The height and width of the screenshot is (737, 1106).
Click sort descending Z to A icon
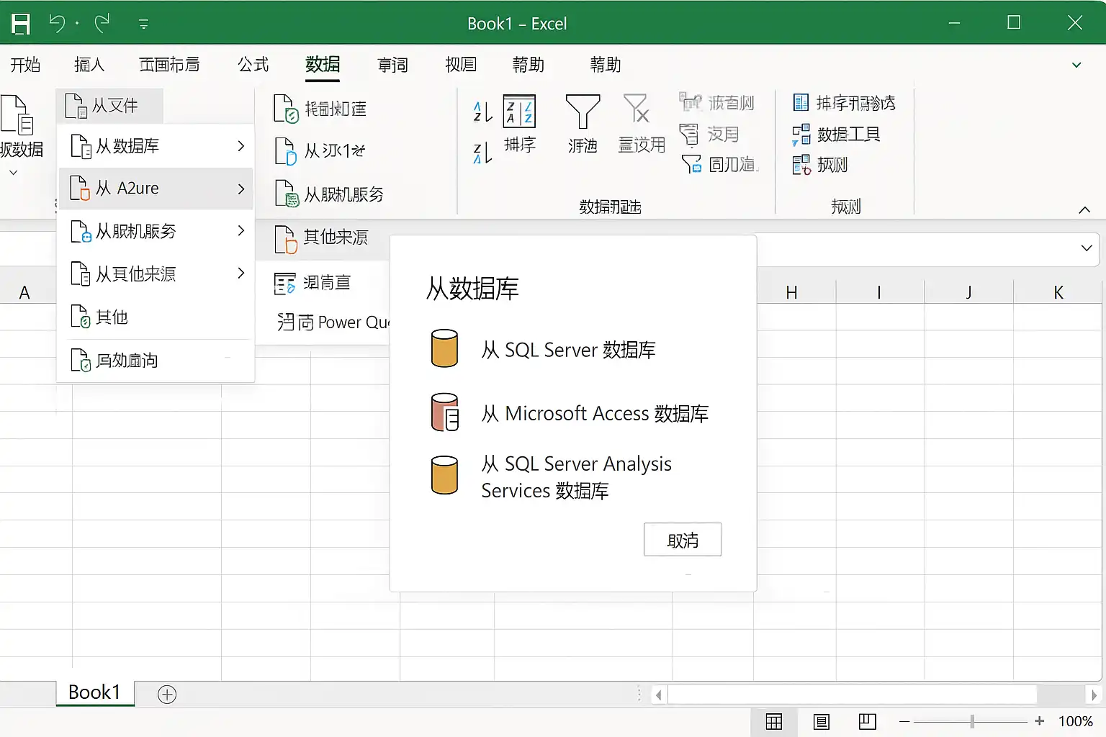click(x=482, y=153)
